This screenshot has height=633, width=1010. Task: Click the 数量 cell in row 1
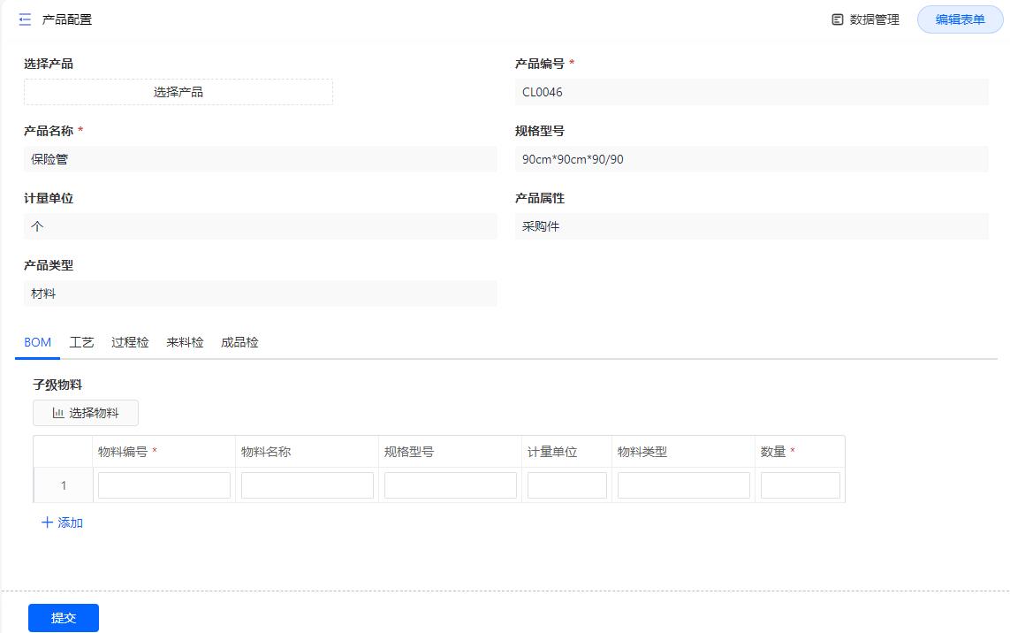click(800, 484)
